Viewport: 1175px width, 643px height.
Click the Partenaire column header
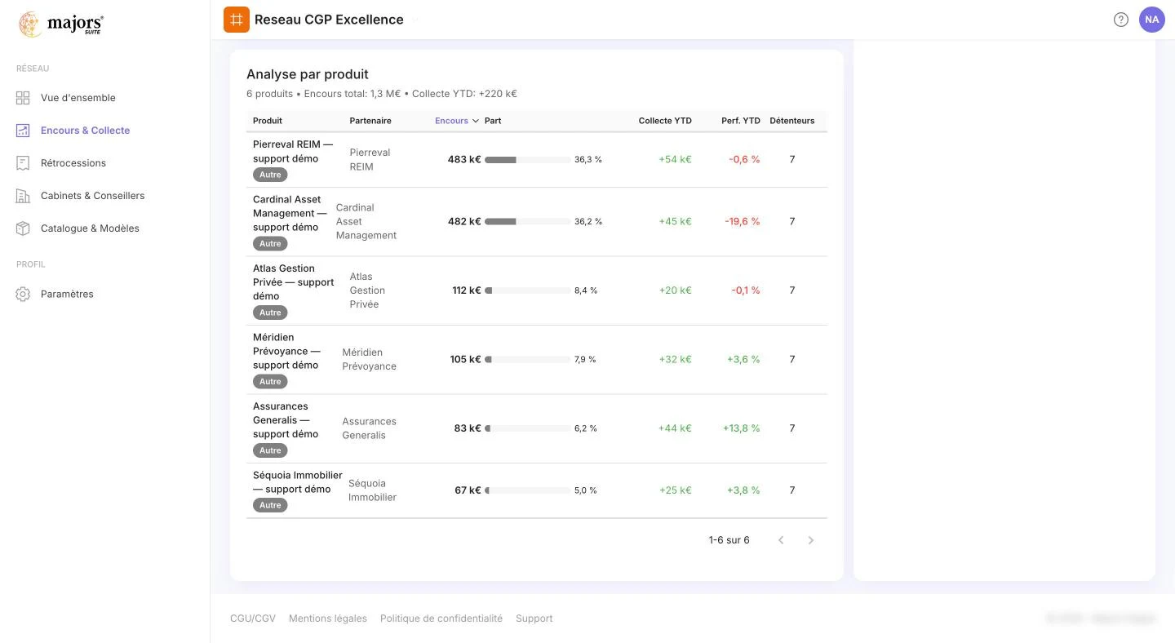click(370, 121)
